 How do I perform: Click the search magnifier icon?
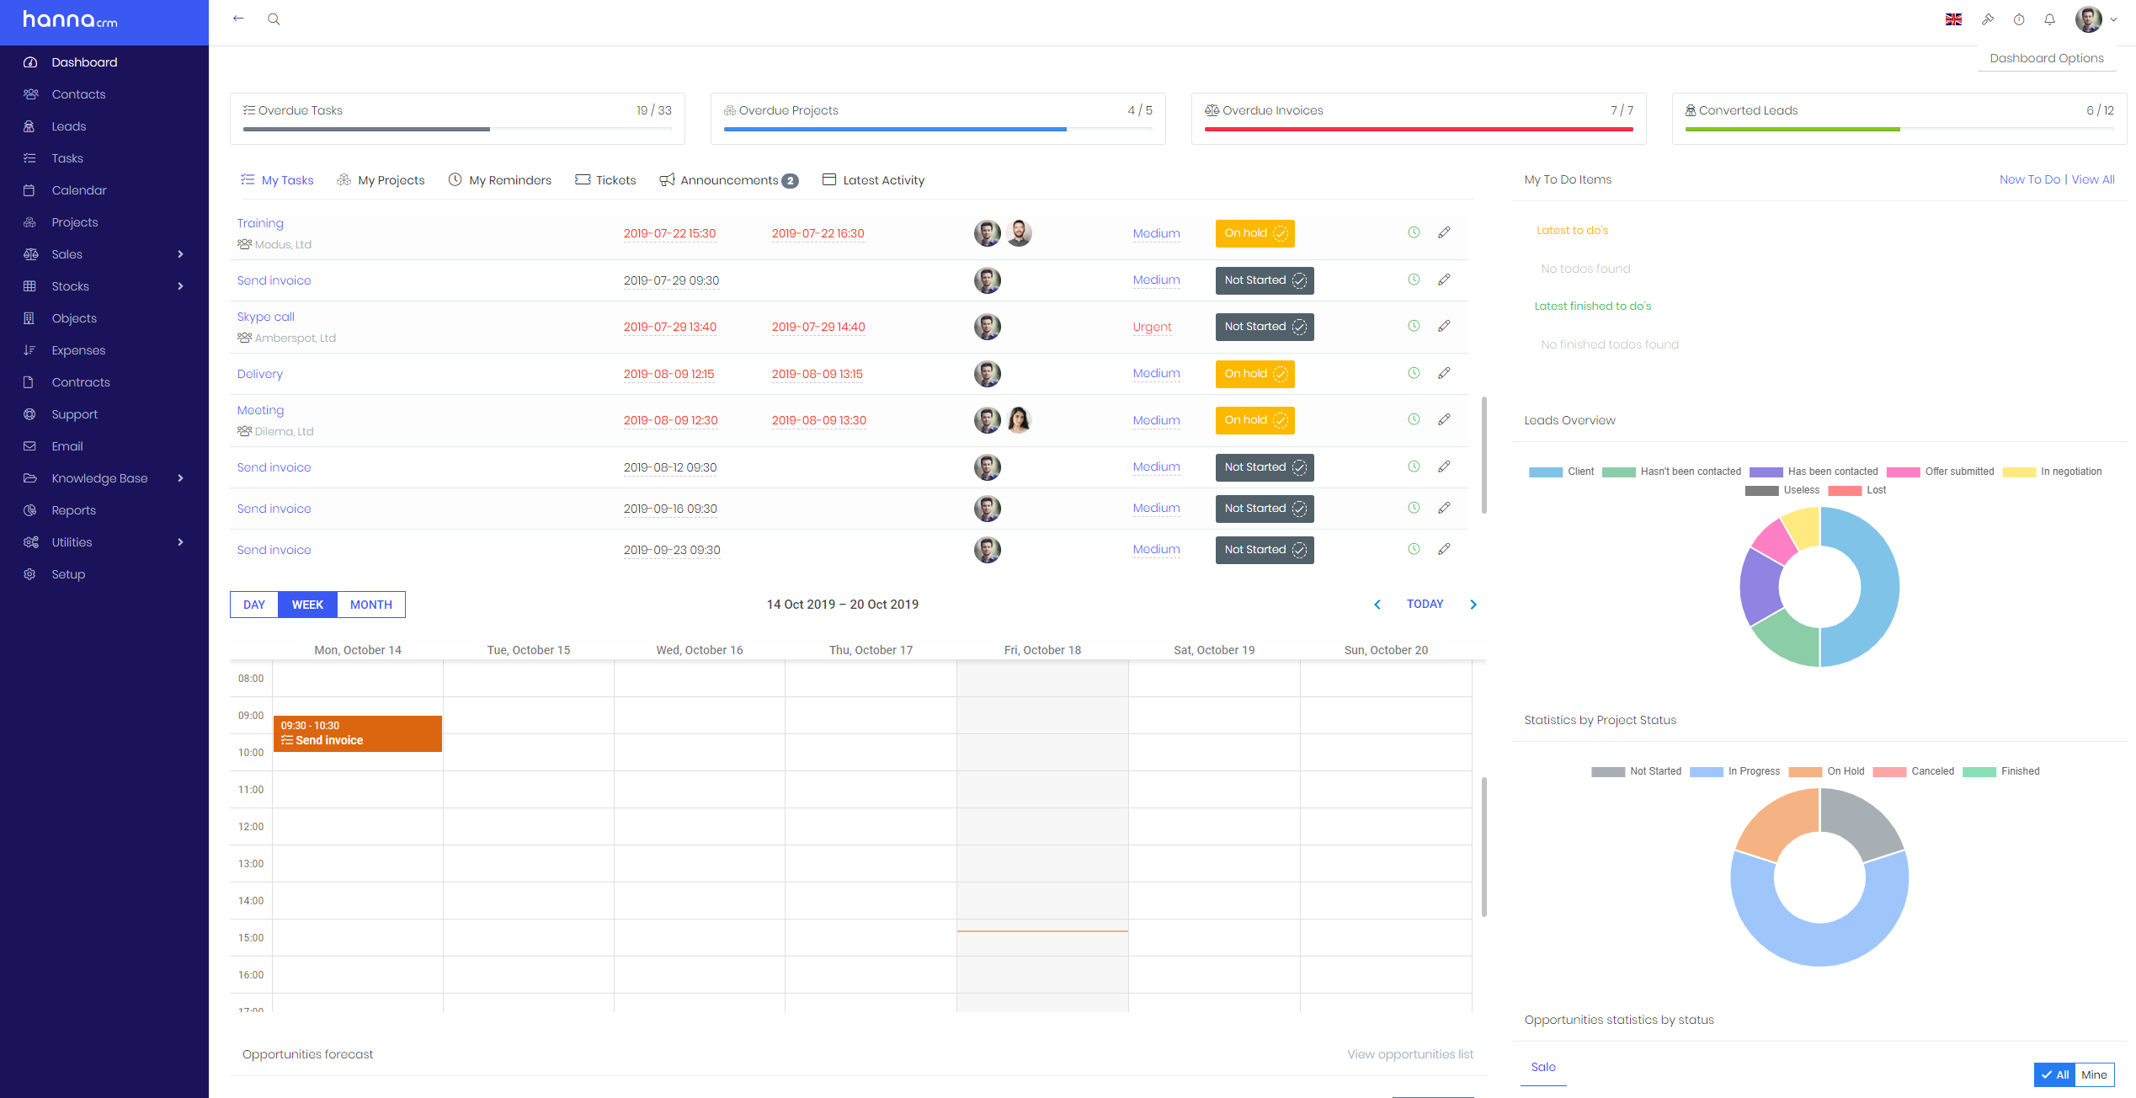coord(274,19)
